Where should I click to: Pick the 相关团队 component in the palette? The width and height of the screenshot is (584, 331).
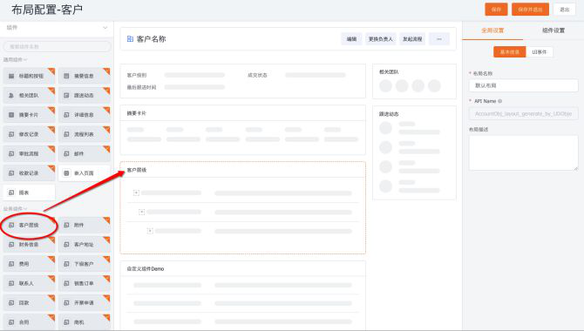(x=29, y=95)
